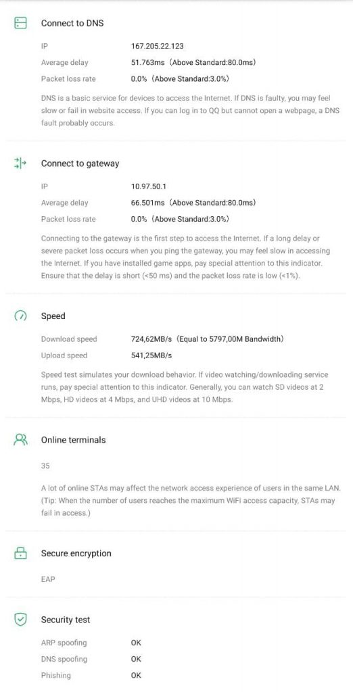Click the Connect to DNS server icon
Screen dimensions: 353x692
point(20,23)
